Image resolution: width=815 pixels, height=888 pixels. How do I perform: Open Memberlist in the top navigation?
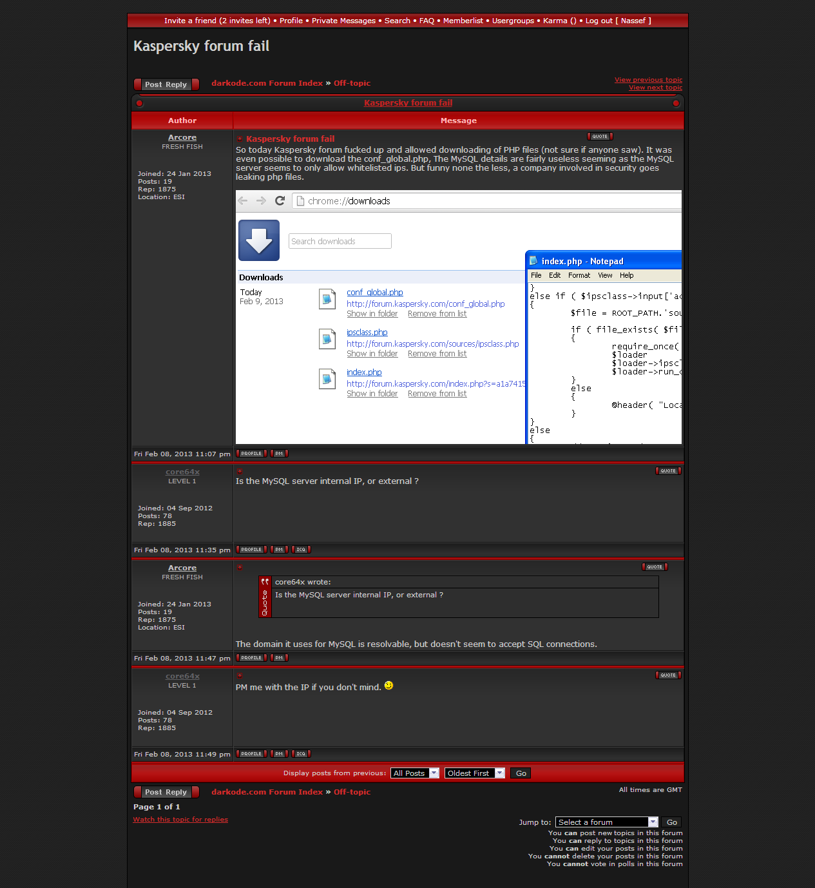tap(463, 21)
